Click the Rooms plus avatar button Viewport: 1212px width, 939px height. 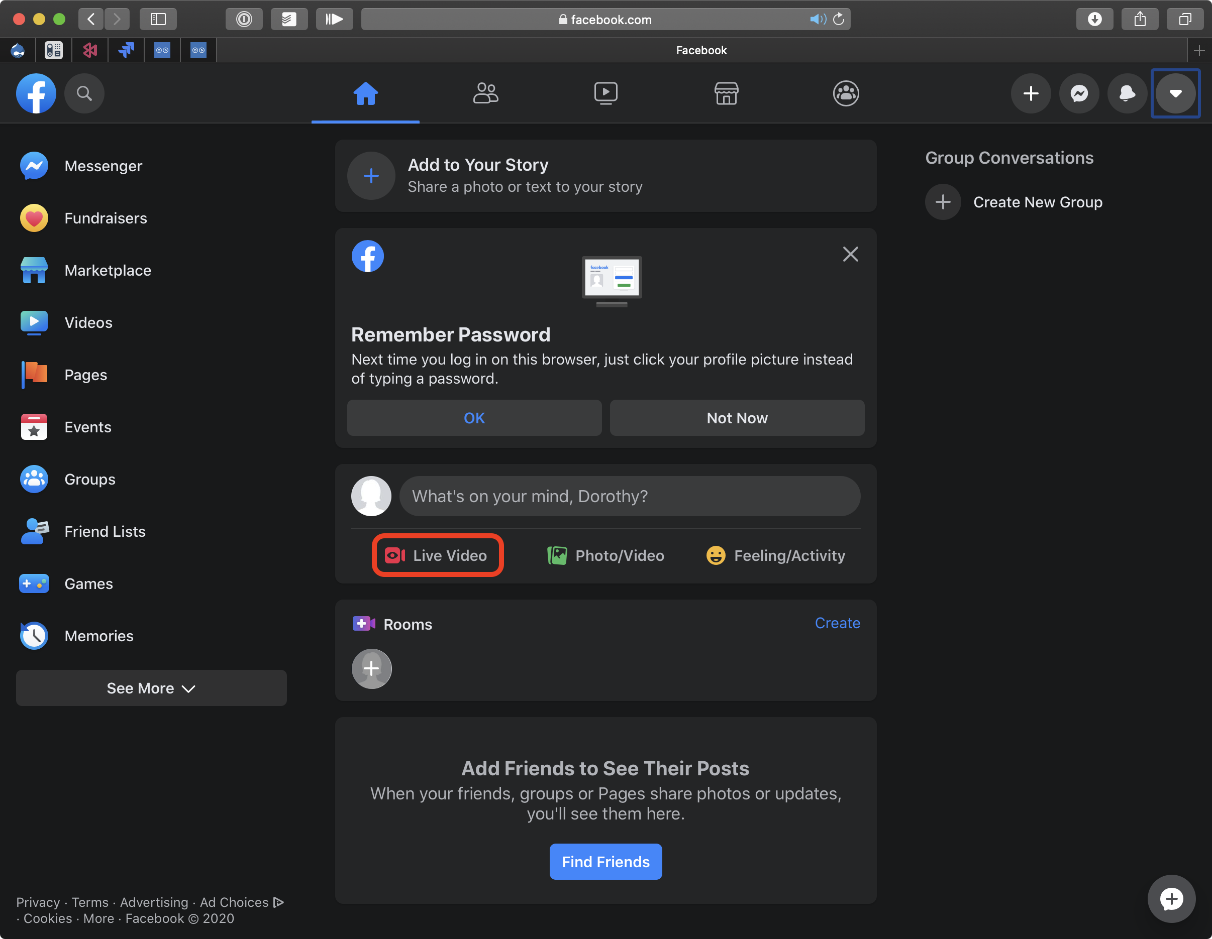[x=372, y=668]
